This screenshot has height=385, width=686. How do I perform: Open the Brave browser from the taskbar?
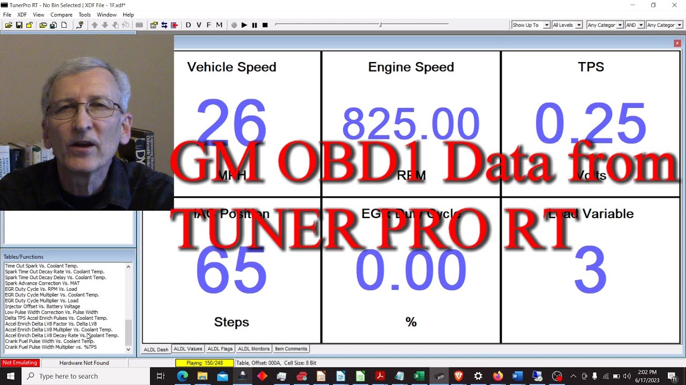(459, 376)
